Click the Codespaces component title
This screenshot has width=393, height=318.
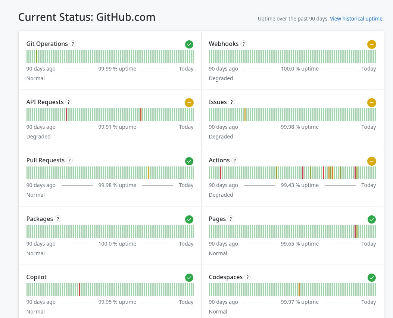tap(225, 277)
